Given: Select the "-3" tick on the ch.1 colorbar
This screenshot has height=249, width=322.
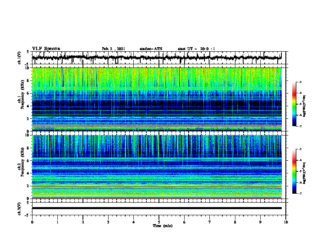Looking at the screenshot, I should point(300,82).
